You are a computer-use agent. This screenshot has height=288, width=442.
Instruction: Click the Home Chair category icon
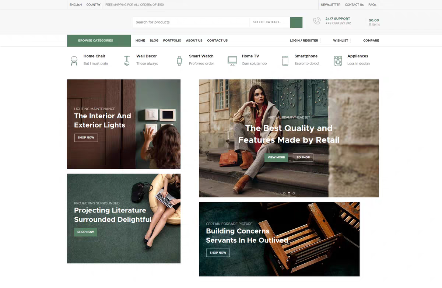pyautogui.click(x=74, y=61)
